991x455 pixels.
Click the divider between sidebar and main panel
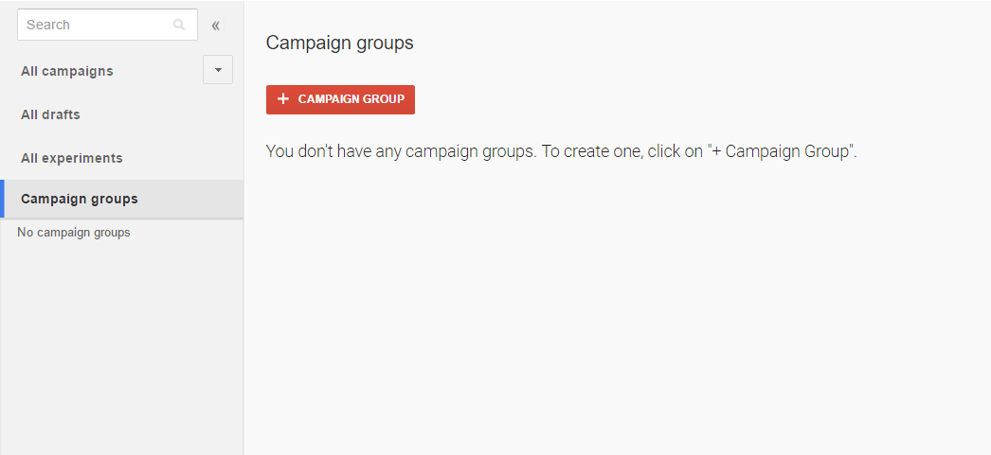click(x=243, y=227)
